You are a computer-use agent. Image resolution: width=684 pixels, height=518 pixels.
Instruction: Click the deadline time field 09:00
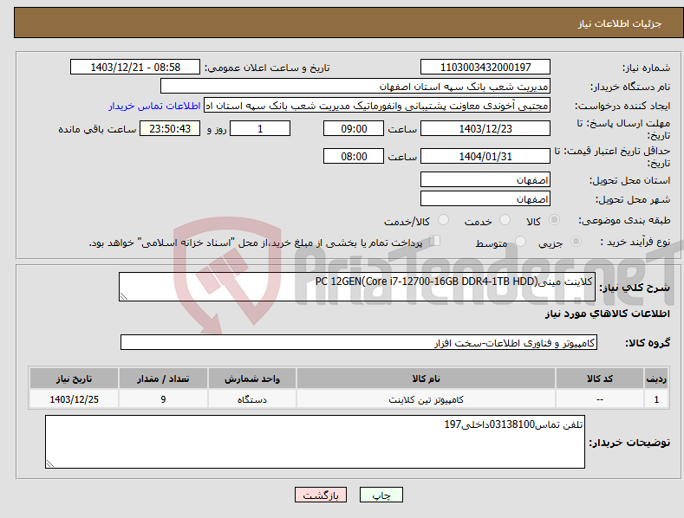(x=354, y=128)
